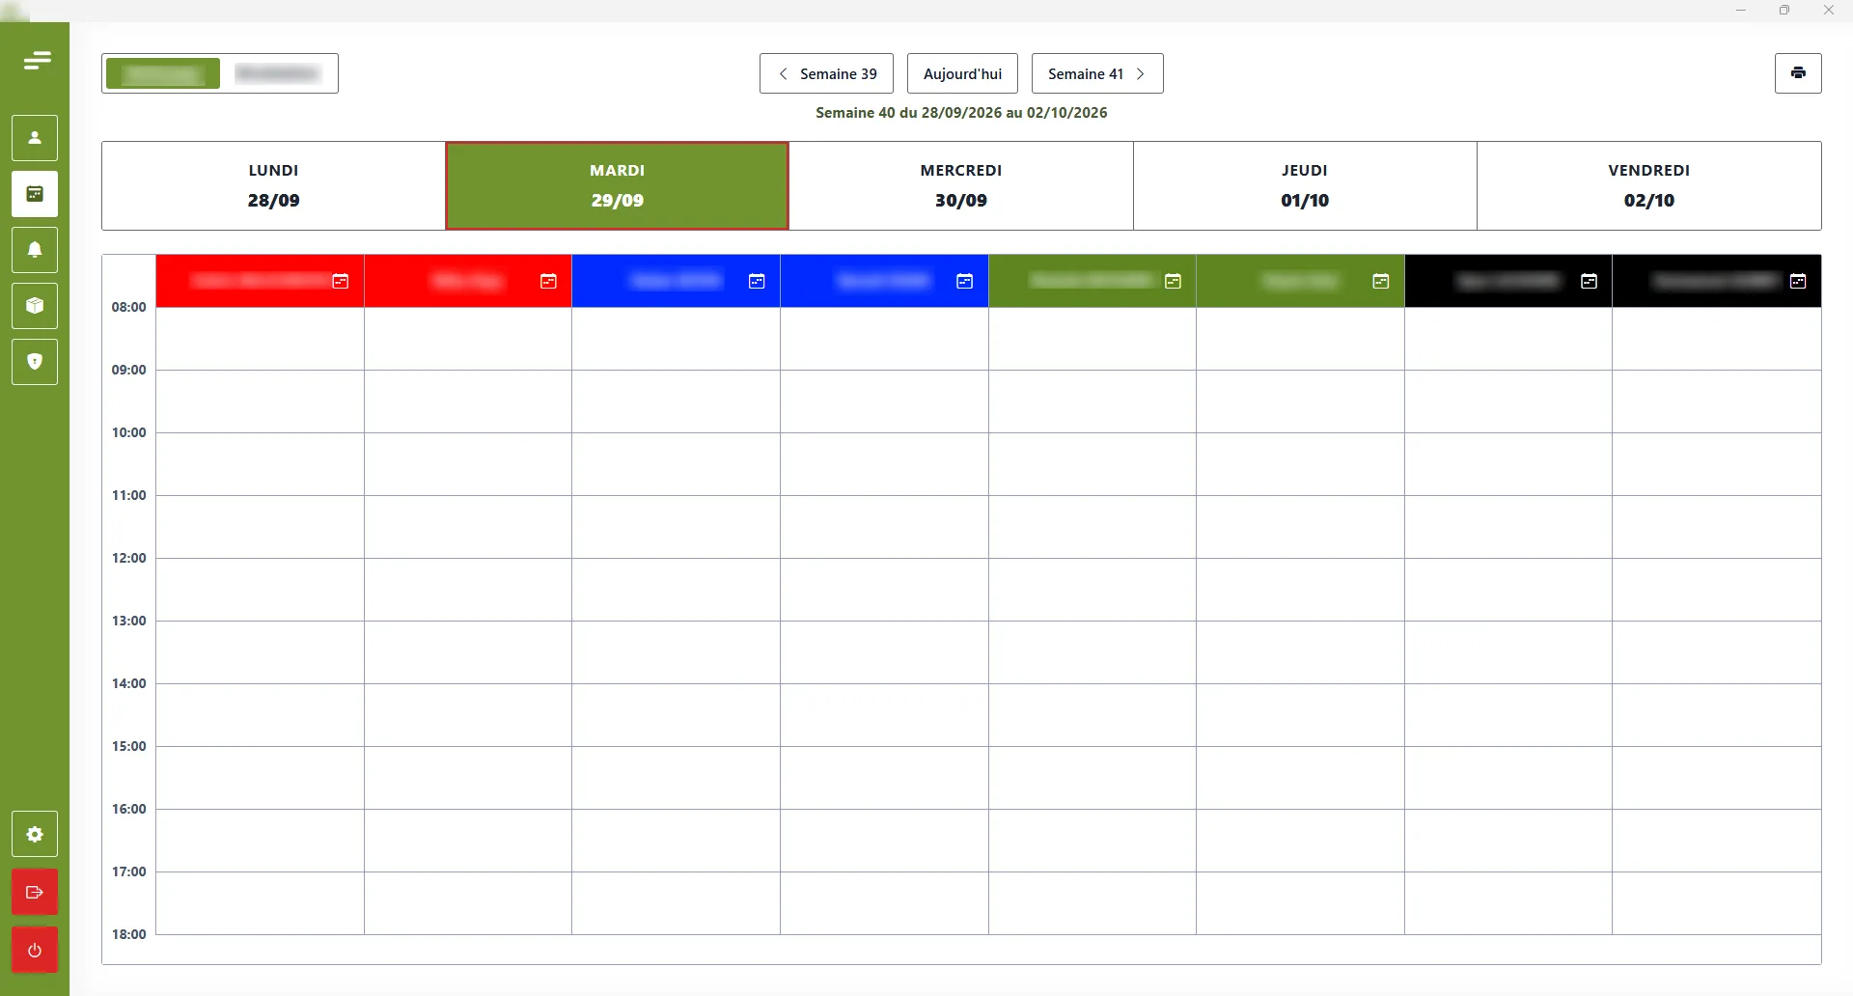This screenshot has height=996, width=1853.
Task: Switch to the MERCREDI 30/09 tab
Action: click(x=961, y=185)
